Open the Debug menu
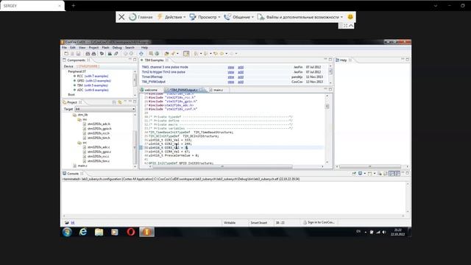 [x=117, y=47]
